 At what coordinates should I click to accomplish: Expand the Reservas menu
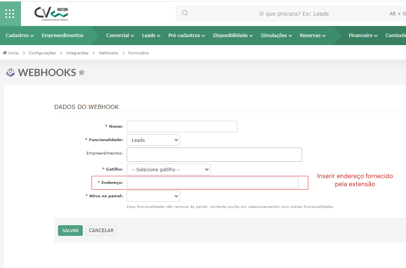coord(313,36)
